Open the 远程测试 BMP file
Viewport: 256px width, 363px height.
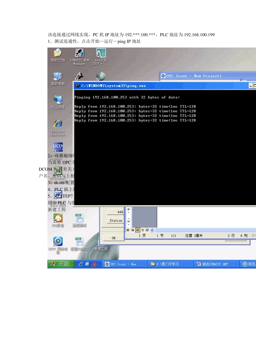click(x=79, y=219)
